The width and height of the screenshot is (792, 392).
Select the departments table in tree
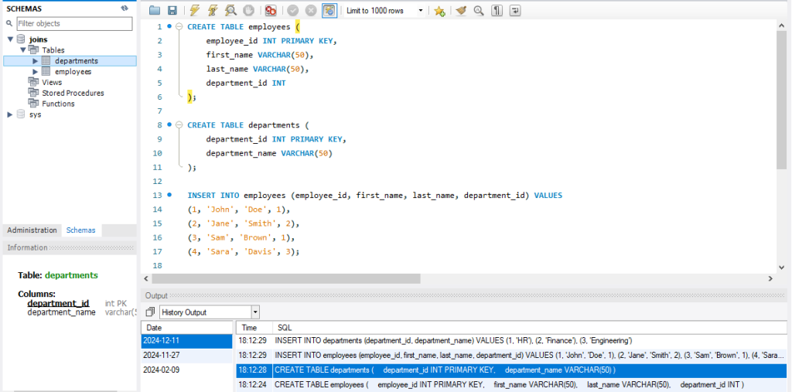pyautogui.click(x=77, y=61)
